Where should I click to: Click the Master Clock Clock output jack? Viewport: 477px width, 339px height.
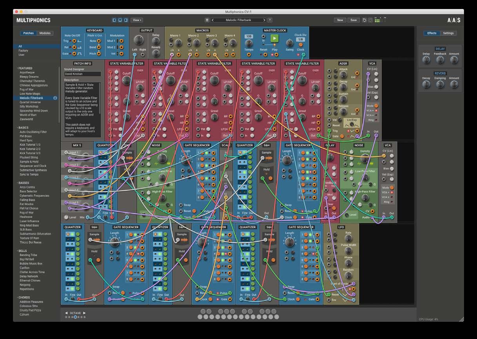[x=303, y=54]
